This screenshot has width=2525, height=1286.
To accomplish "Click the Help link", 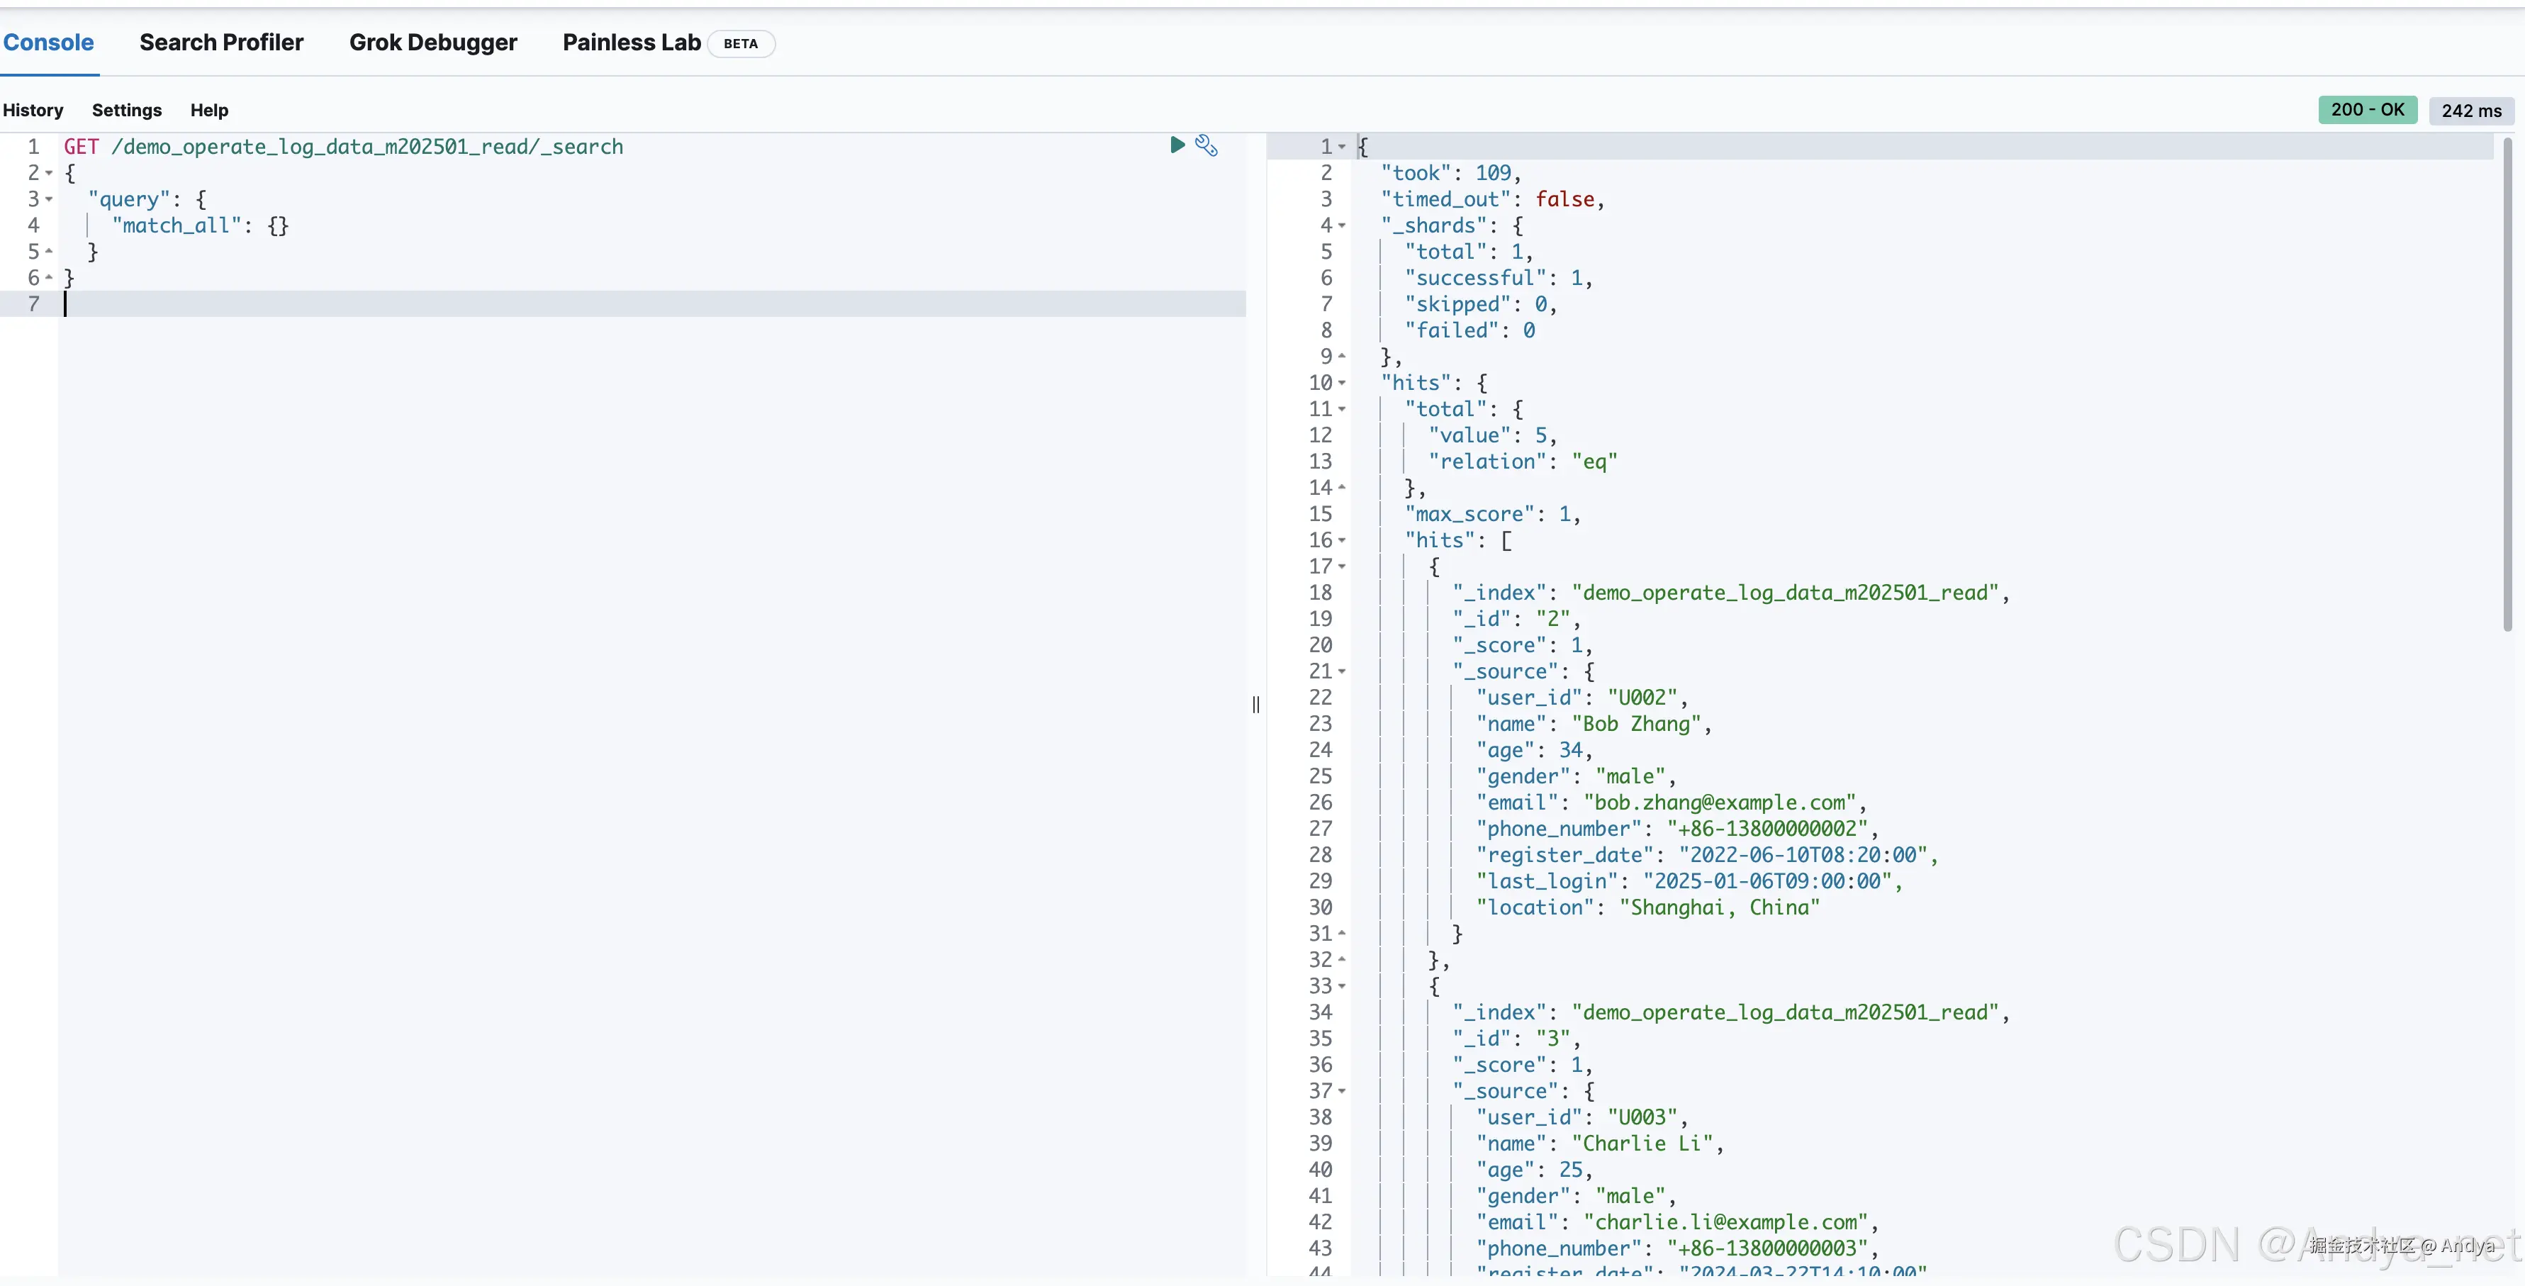I will click(209, 110).
